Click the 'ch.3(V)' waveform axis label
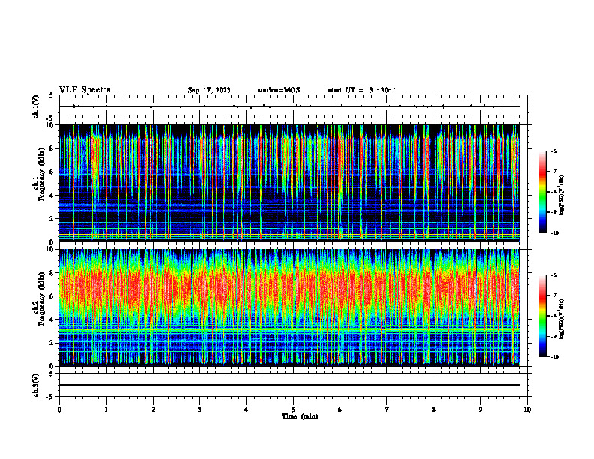Image resolution: width=594 pixels, height=459 pixels. (x=36, y=385)
